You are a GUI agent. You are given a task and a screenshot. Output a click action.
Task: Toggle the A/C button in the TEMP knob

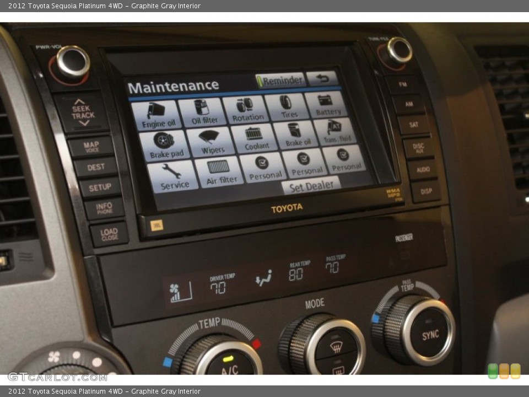coord(230,364)
